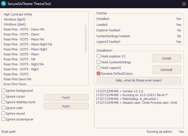Enable Ignore screensaver checkbox
188x136 pixels.
[3, 119]
